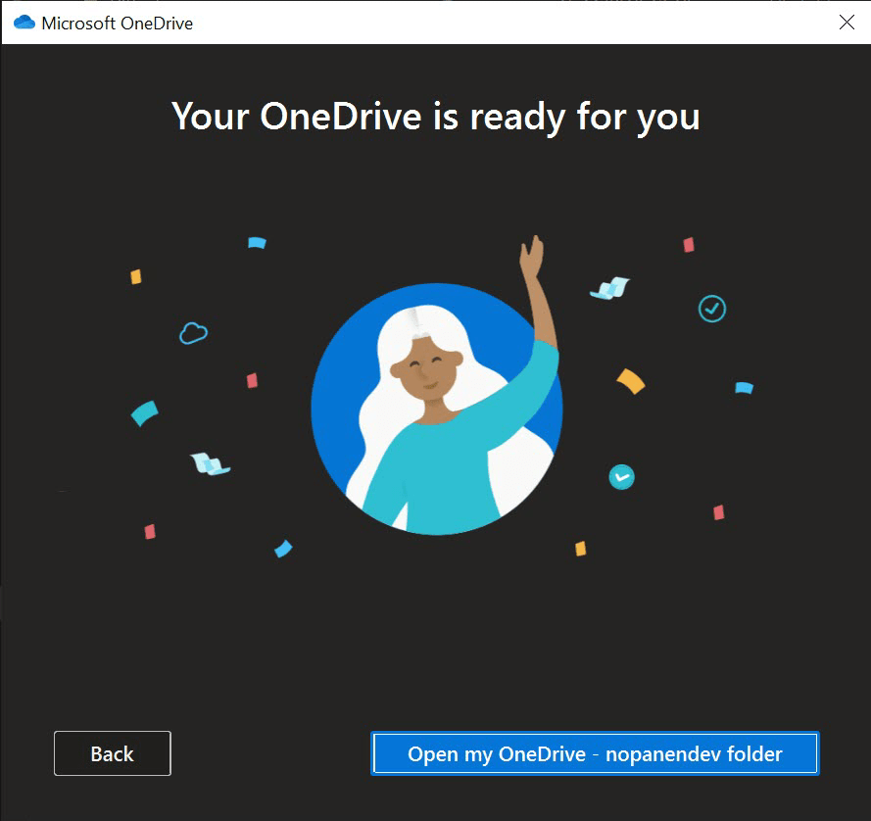Click the solid teal checkmark circle icon
Screen dimensions: 871x821
tap(621, 477)
